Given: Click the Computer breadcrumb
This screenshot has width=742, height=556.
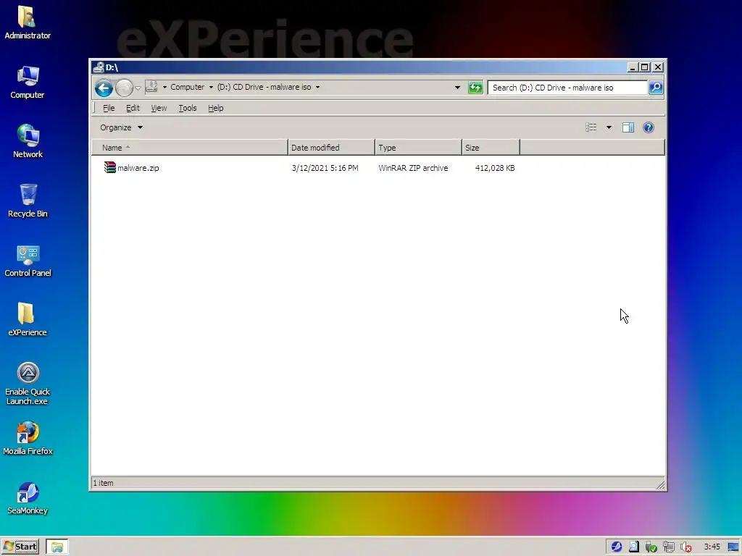Looking at the screenshot, I should click(x=188, y=87).
